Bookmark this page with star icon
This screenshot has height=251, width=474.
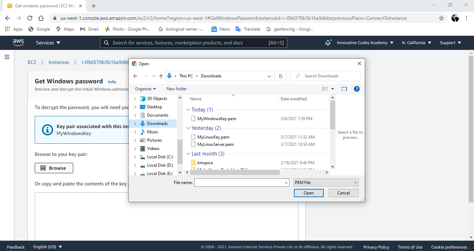[x=441, y=18]
